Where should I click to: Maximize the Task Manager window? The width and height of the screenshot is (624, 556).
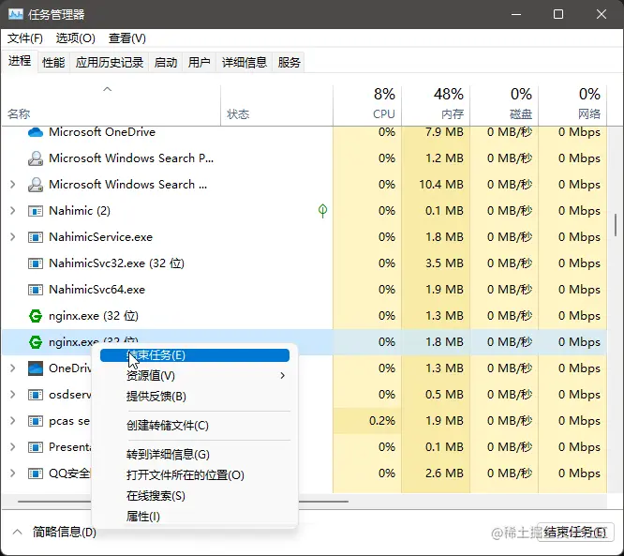(558, 14)
